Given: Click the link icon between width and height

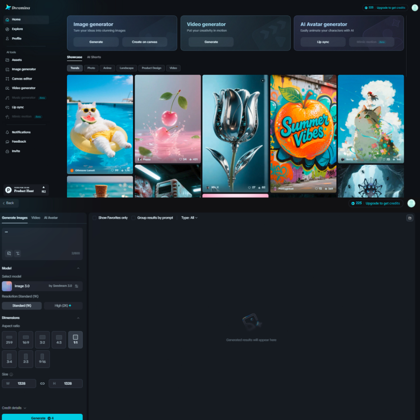Looking at the screenshot, I should tap(42, 383).
